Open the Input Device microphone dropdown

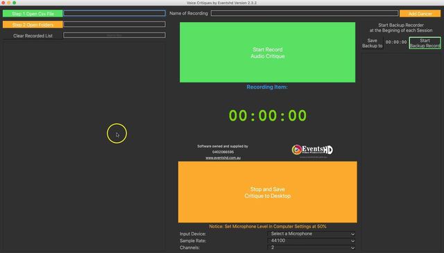point(311,234)
